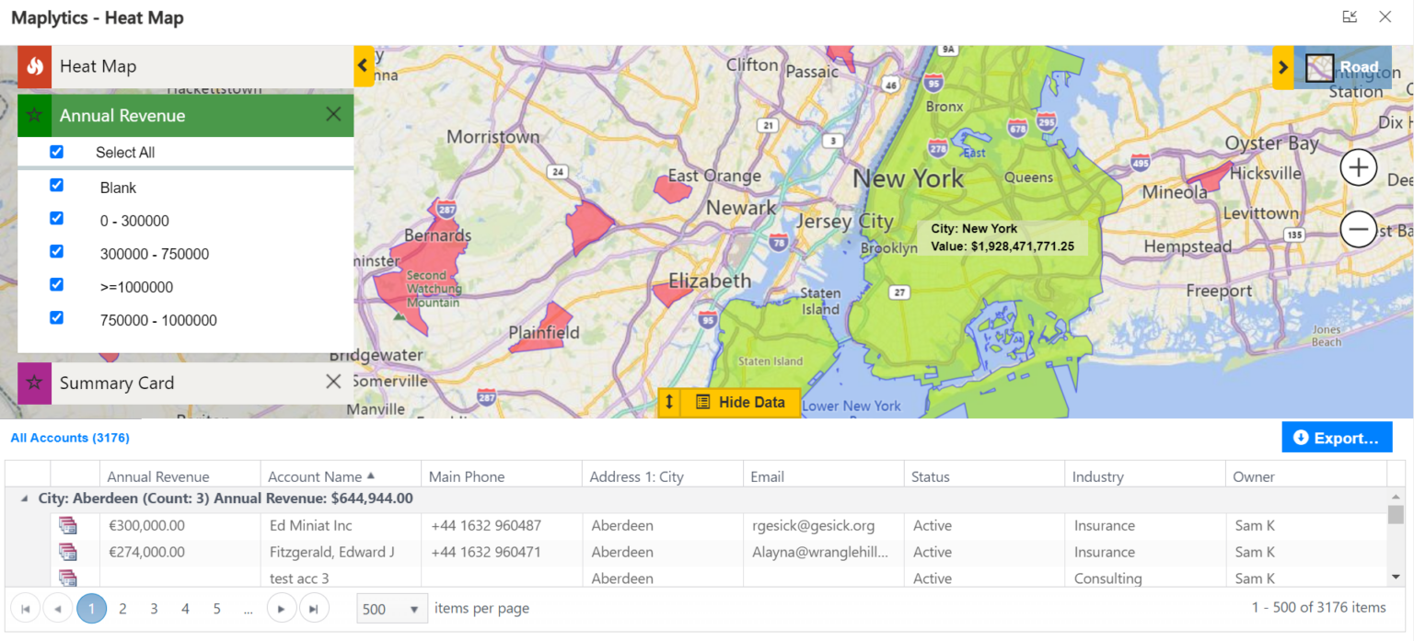Click the Hide Data button

pyautogui.click(x=740, y=403)
